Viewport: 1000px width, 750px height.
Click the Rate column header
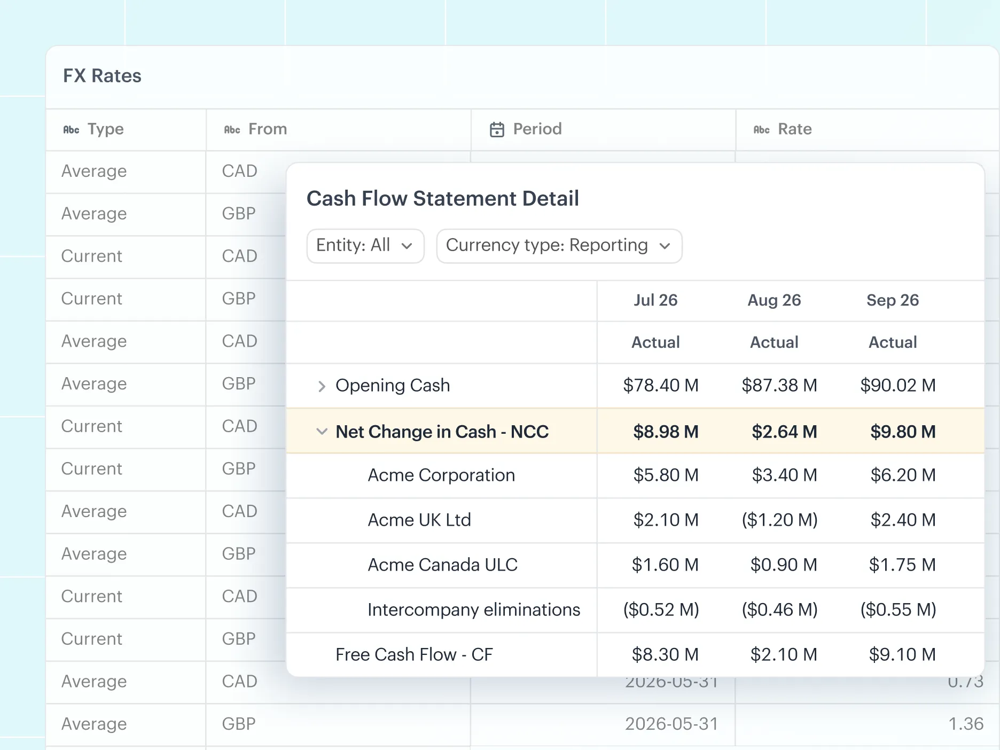[x=867, y=130]
